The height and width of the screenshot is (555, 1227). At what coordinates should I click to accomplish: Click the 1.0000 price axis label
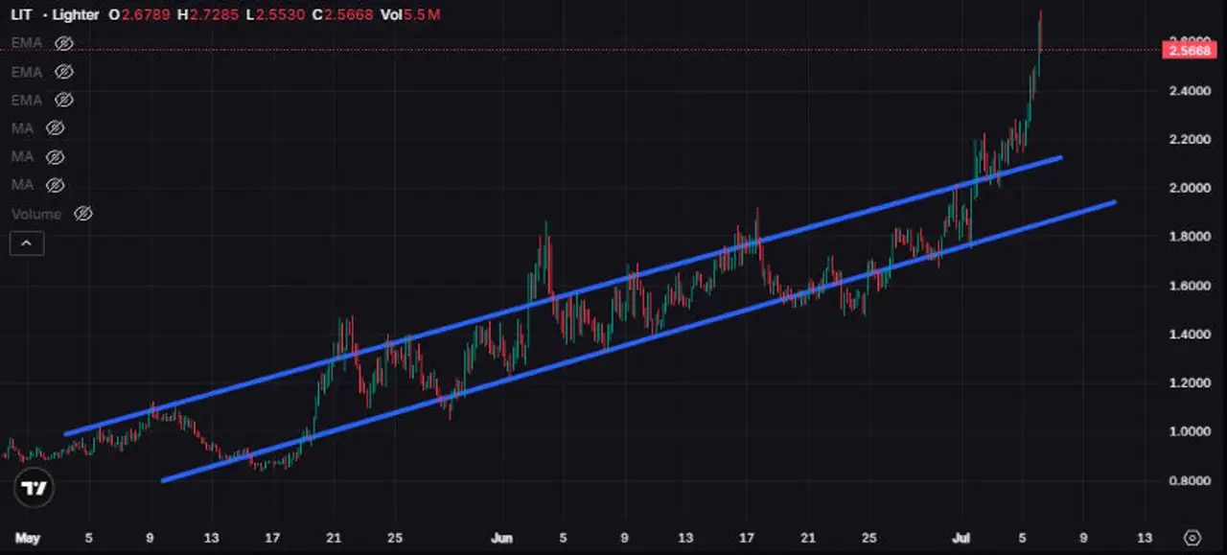(x=1188, y=431)
